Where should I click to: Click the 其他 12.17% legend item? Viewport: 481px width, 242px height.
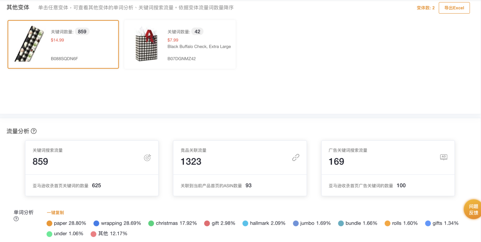click(109, 234)
